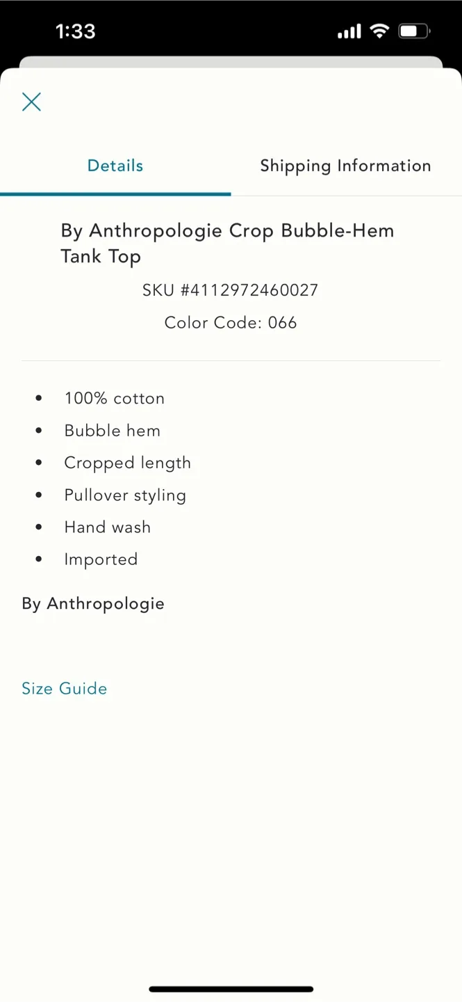Tap the 100% cotton bullet point

pos(115,398)
